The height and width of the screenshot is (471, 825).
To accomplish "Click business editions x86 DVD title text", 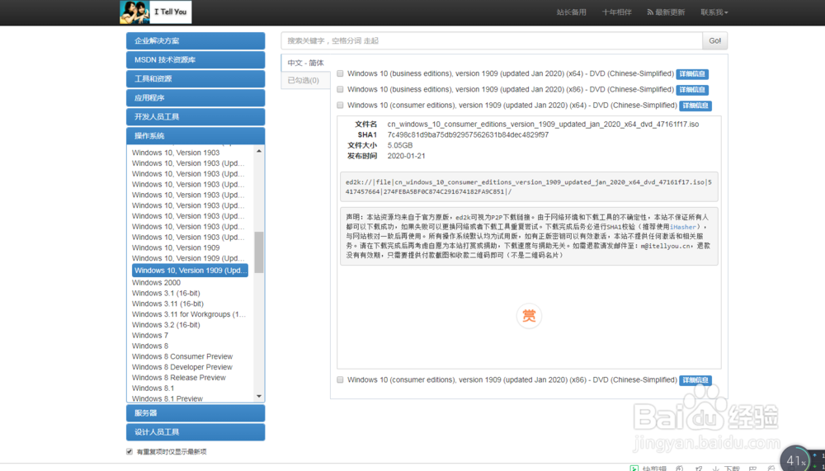I will 511,89.
